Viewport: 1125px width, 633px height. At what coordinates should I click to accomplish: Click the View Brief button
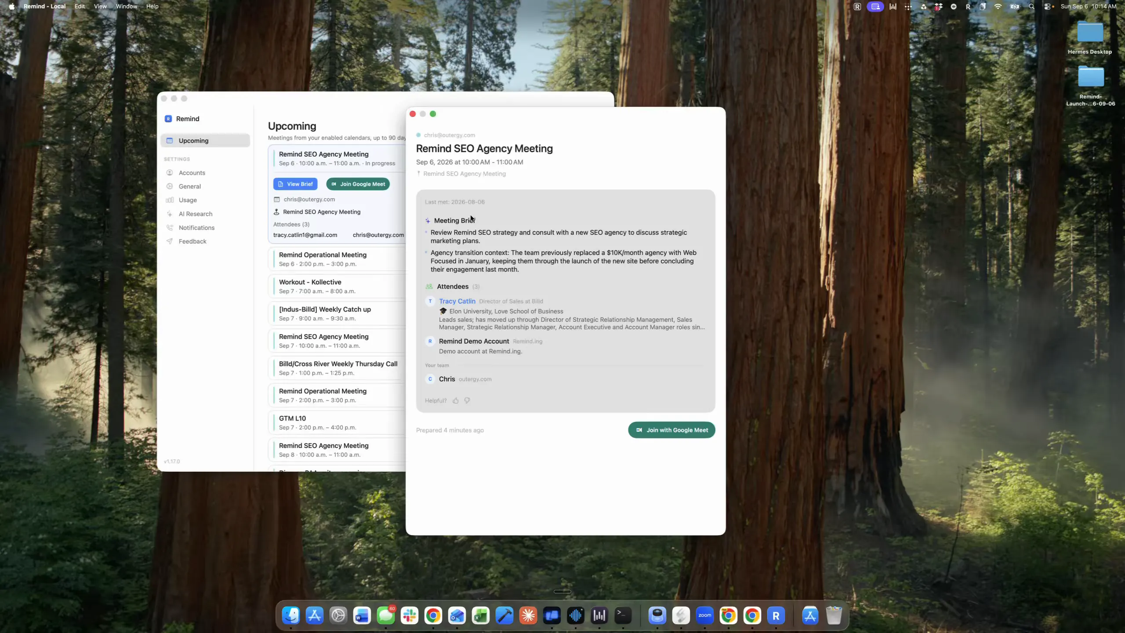click(295, 184)
